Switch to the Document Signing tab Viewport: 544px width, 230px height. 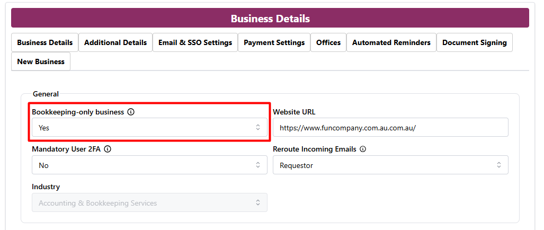coord(474,42)
